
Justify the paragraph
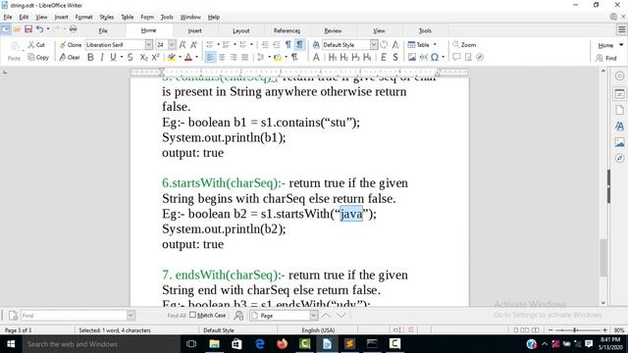pyautogui.click(x=244, y=57)
